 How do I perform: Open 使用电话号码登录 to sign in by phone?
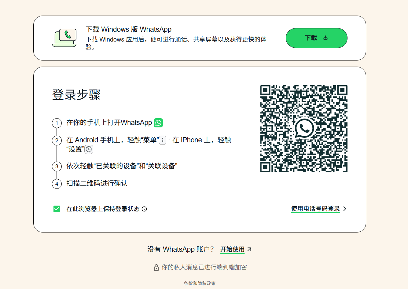(315, 209)
